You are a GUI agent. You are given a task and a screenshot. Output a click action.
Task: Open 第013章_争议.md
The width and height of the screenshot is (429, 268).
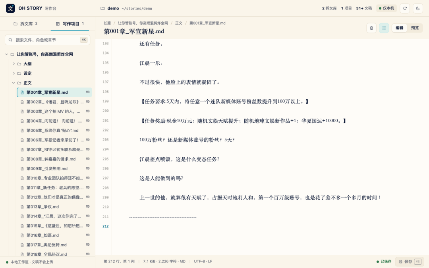click(54, 207)
